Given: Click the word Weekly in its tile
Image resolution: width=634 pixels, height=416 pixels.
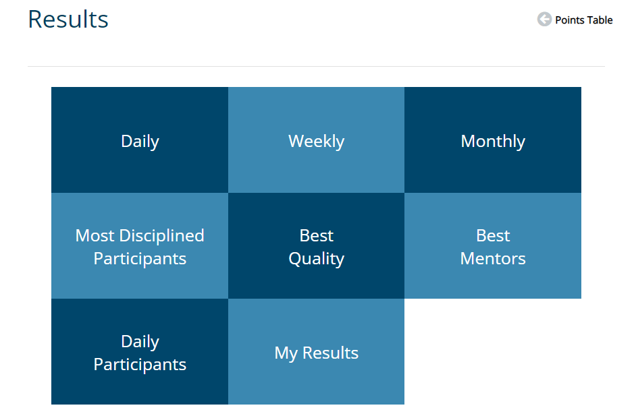Looking at the screenshot, I should [x=316, y=142].
